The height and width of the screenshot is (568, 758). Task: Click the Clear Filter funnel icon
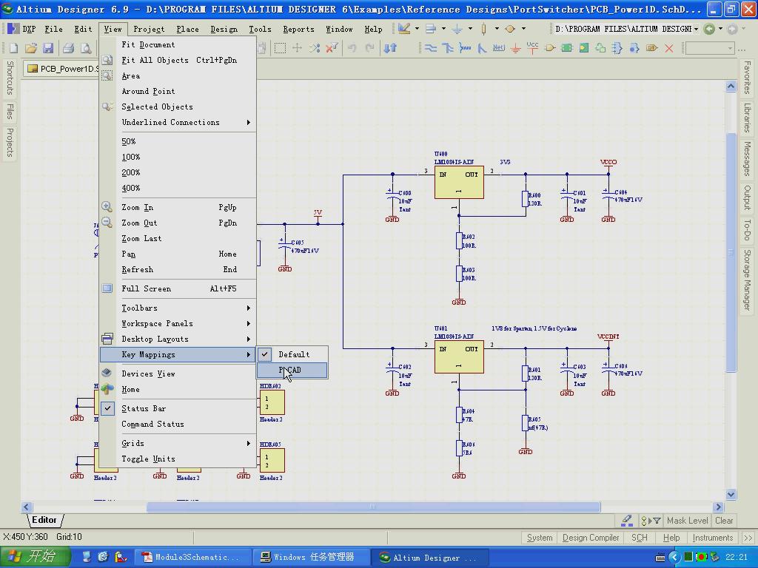click(x=332, y=48)
